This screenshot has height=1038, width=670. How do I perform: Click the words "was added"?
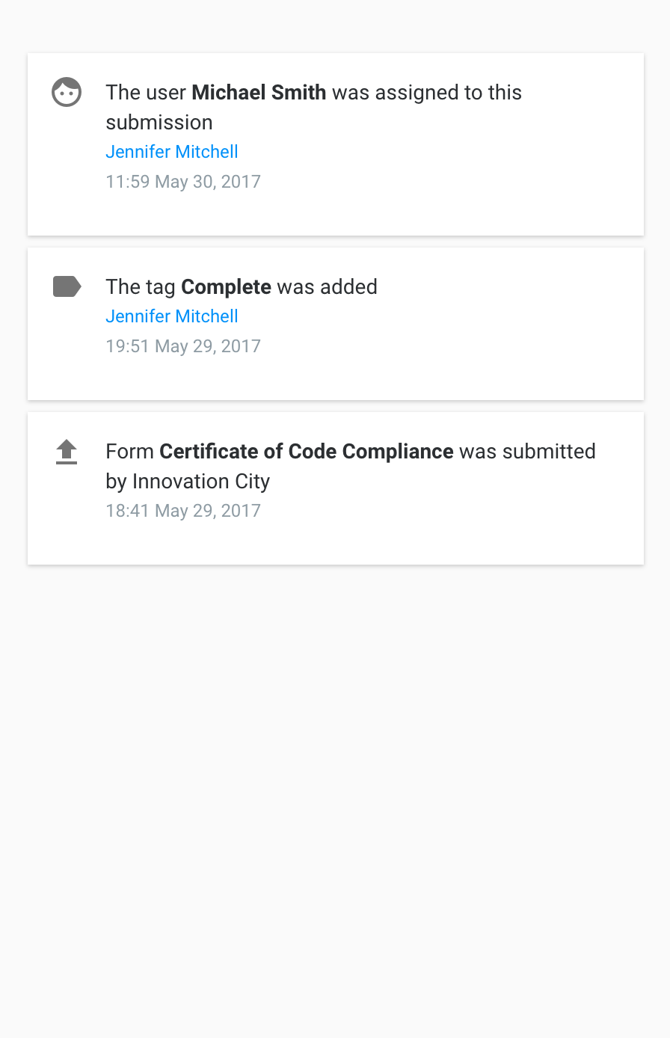pos(327,287)
